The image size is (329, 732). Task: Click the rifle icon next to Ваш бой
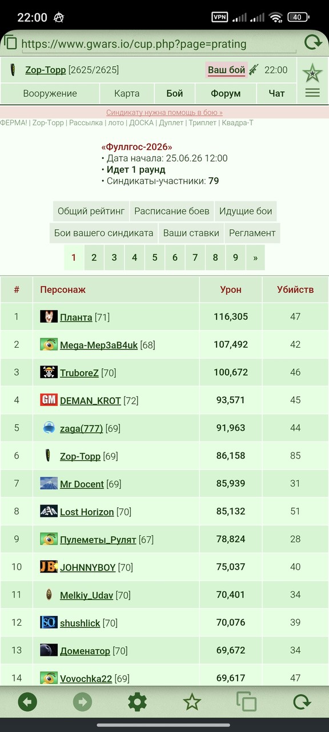[254, 70]
